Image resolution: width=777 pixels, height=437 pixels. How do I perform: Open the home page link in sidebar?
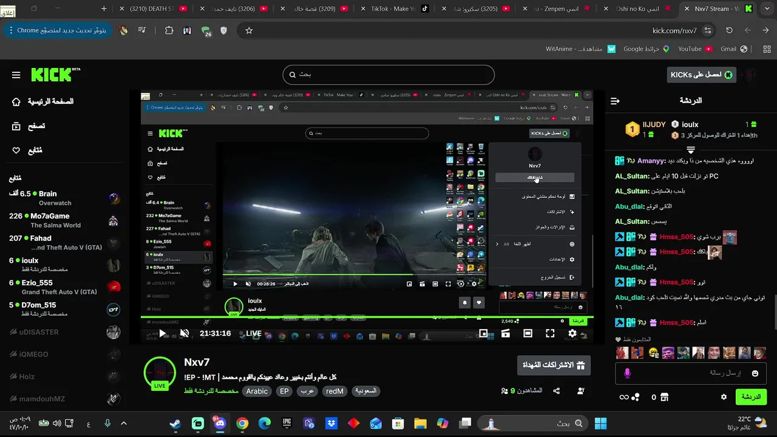(x=42, y=101)
